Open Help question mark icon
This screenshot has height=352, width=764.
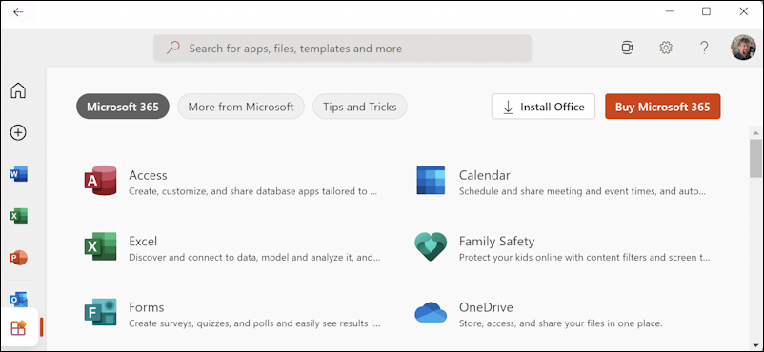[704, 48]
